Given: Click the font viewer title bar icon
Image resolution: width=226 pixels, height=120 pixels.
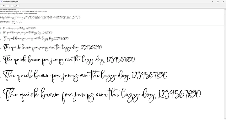Looking at the screenshot, I should [1, 2].
